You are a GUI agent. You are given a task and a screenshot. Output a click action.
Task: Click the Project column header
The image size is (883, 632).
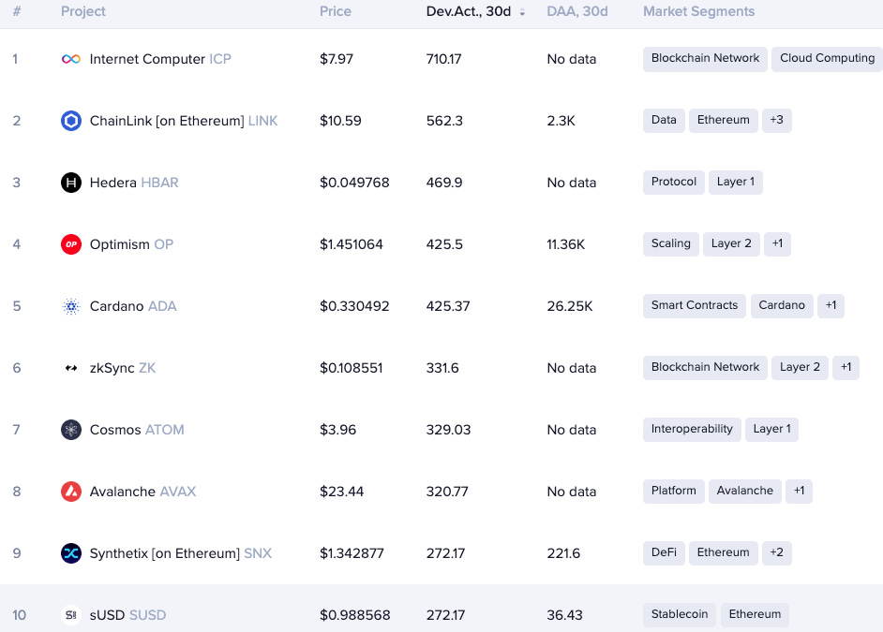(x=82, y=12)
